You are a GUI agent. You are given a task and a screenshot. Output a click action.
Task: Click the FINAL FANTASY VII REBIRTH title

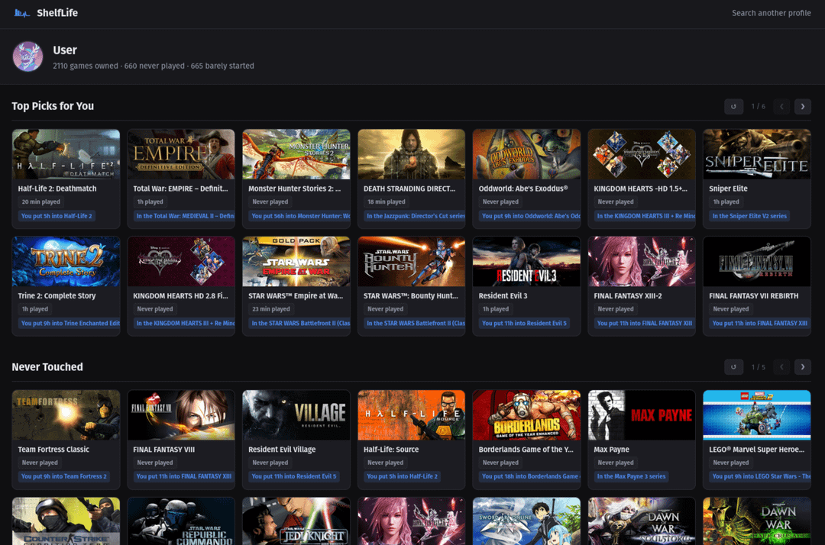coord(753,296)
